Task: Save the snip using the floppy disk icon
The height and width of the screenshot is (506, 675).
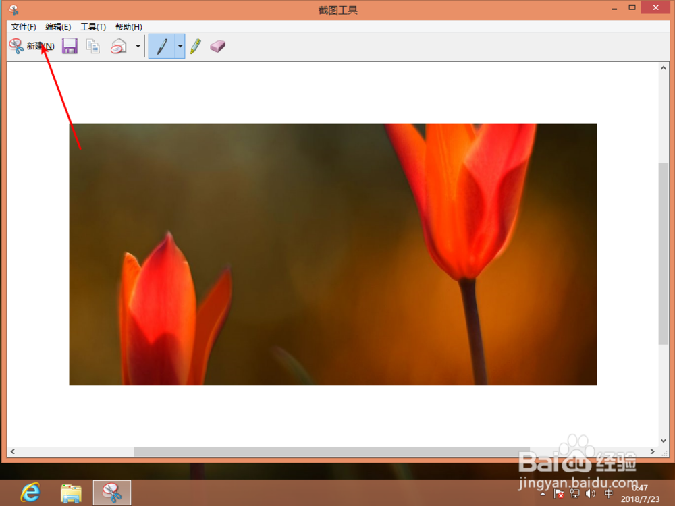Action: click(x=70, y=46)
